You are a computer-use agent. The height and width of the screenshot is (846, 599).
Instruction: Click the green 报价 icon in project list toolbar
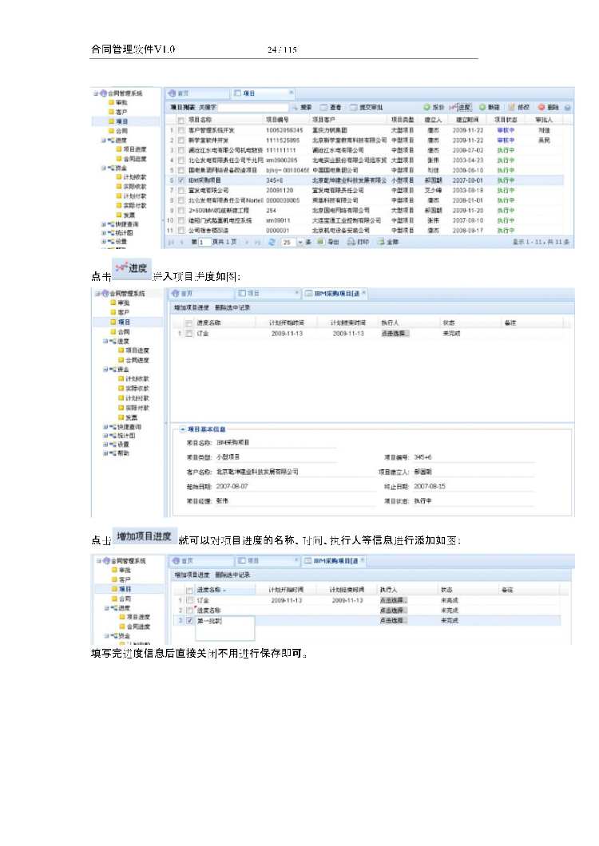(x=426, y=108)
